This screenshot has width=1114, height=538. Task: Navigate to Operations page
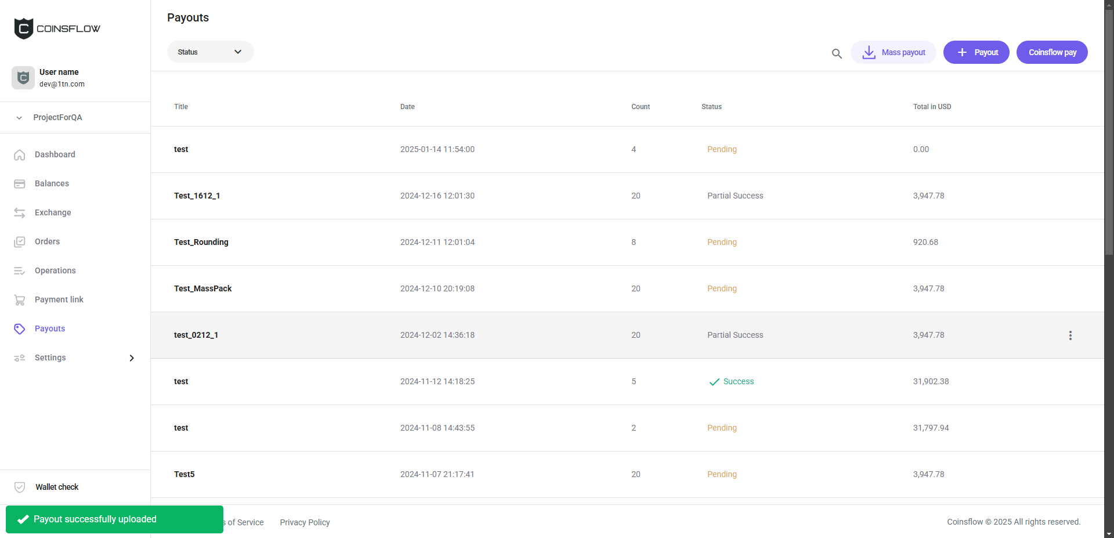(55, 270)
